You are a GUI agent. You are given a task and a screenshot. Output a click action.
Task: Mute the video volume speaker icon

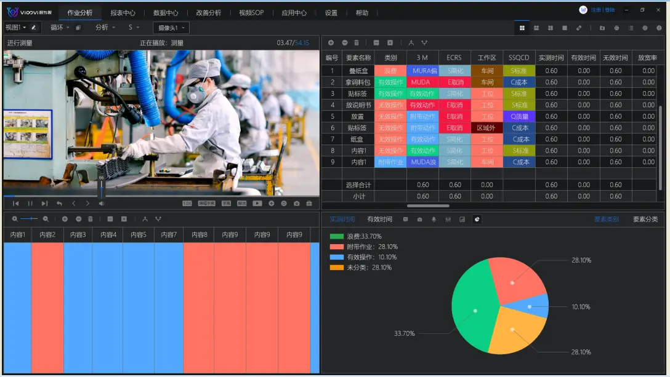[102, 204]
